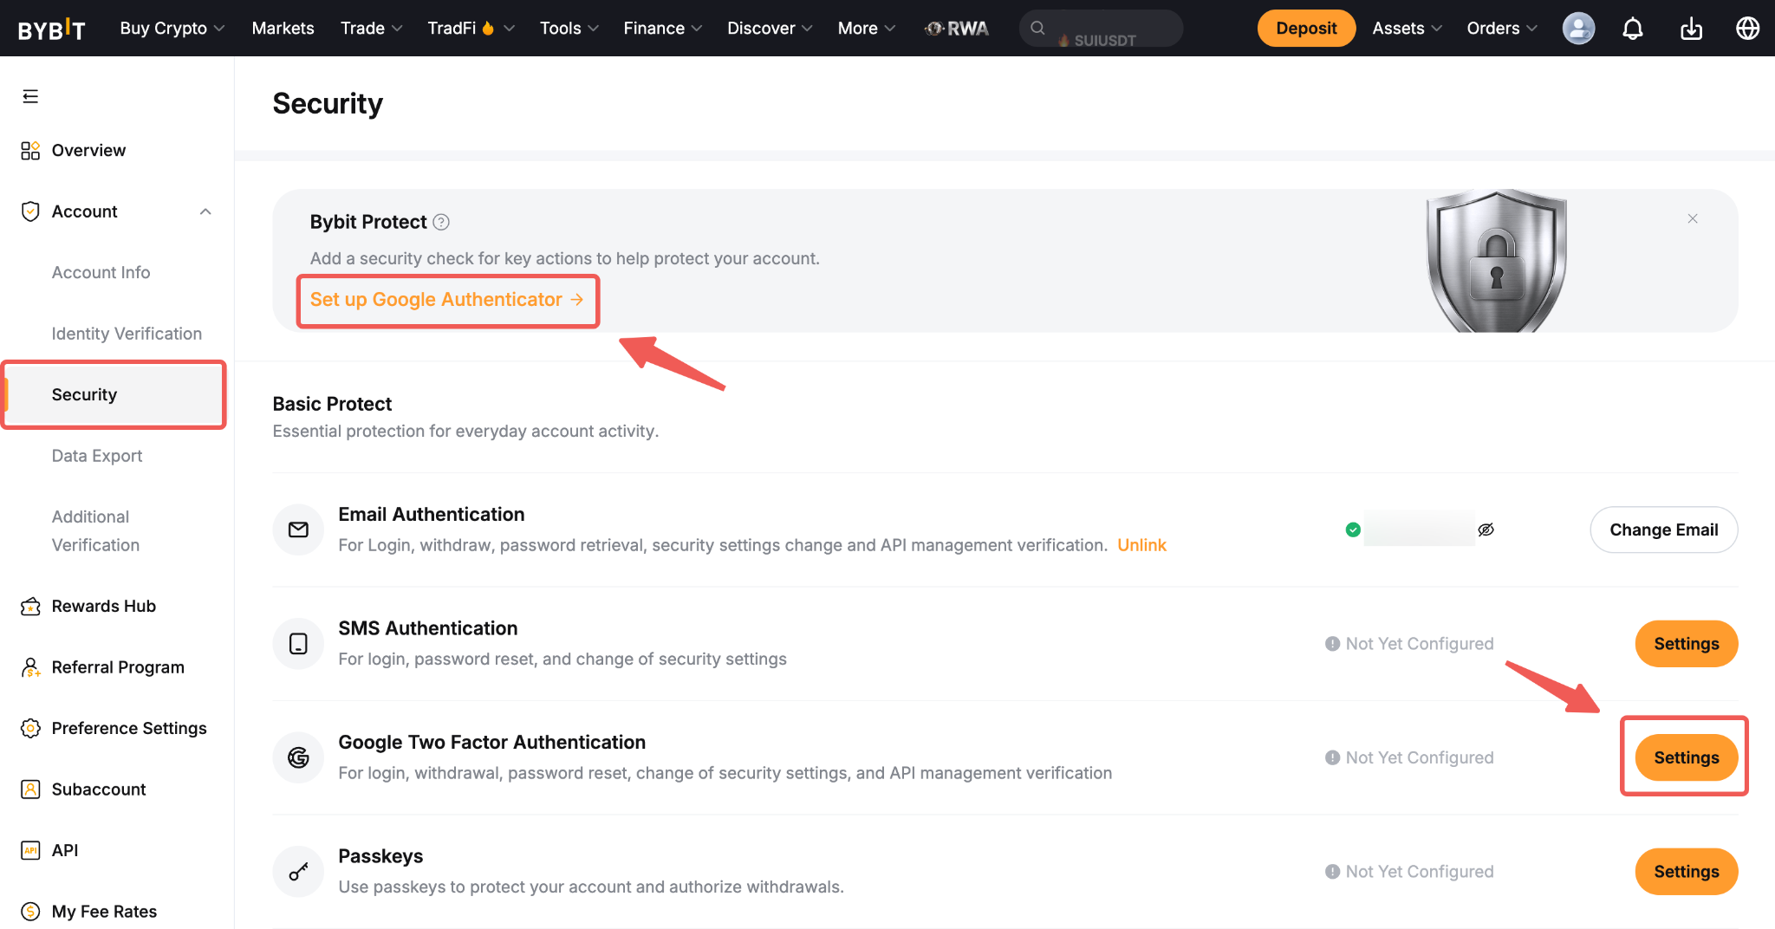Open the RWA icon link
The image size is (1775, 929).
[956, 29]
